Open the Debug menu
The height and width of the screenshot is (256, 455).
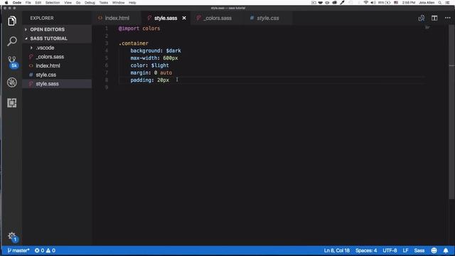pos(90,3)
